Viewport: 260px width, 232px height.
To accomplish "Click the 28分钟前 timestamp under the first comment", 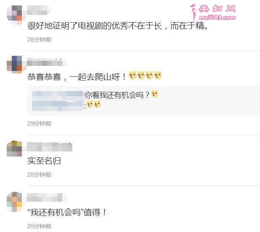I will [x=39, y=40].
